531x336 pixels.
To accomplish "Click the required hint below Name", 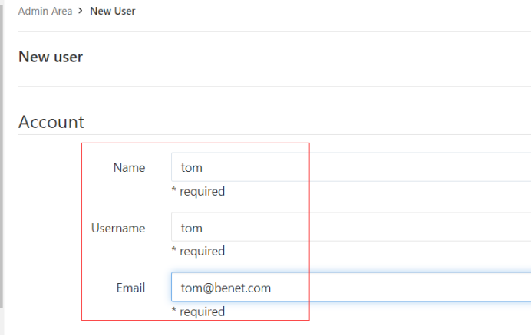I will pos(198,191).
